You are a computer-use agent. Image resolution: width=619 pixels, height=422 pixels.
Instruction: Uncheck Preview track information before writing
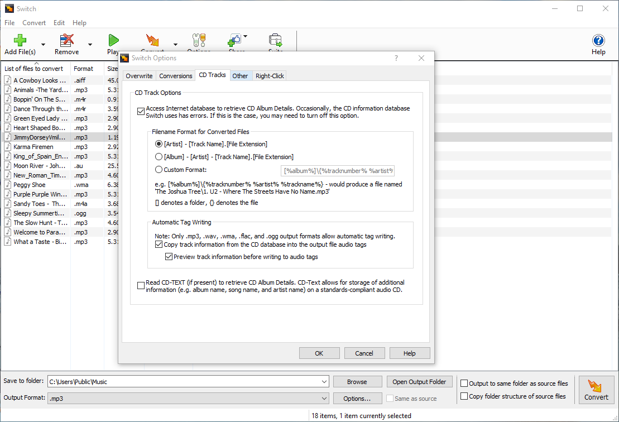[169, 256]
